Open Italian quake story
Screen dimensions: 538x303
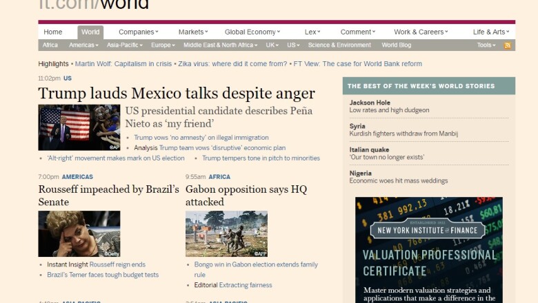(x=387, y=154)
